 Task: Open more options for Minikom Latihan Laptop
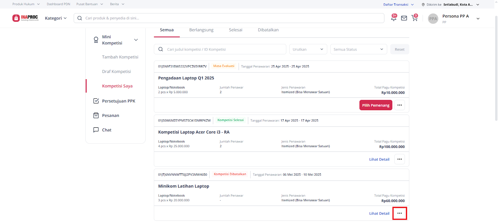click(399, 213)
